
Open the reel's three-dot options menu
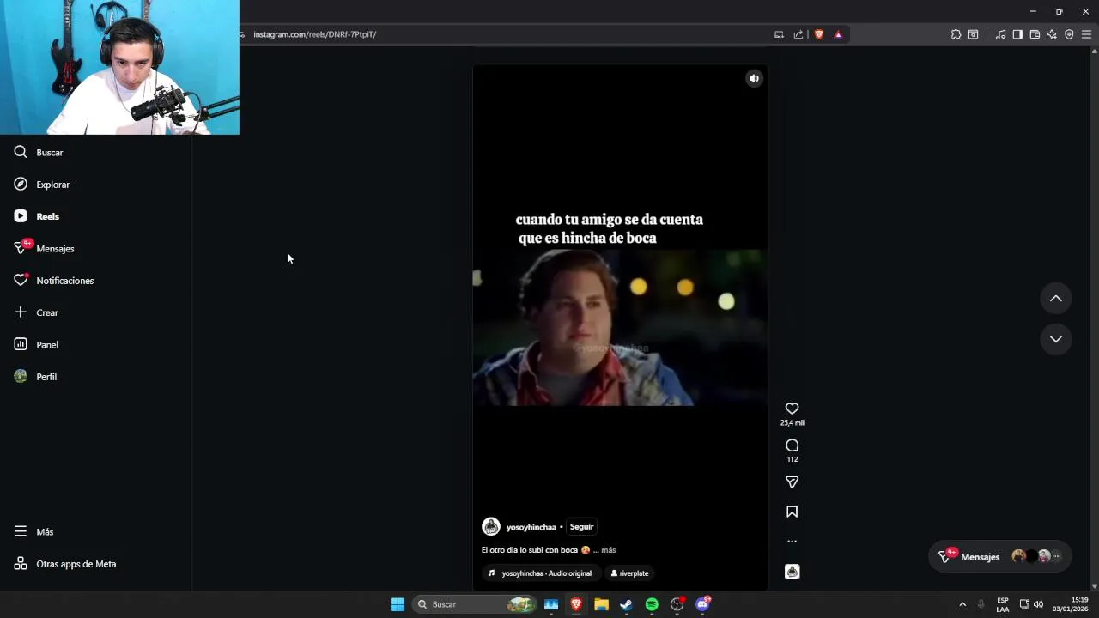coord(792,542)
